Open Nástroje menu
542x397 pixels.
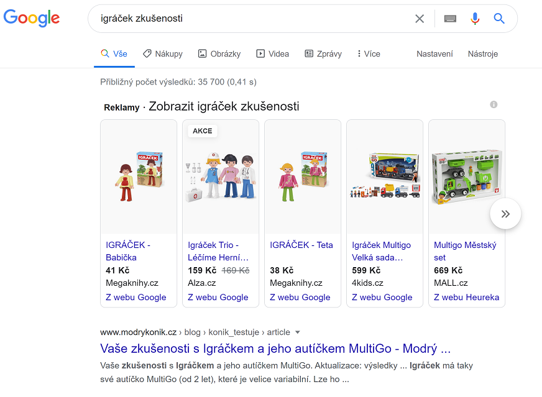483,54
